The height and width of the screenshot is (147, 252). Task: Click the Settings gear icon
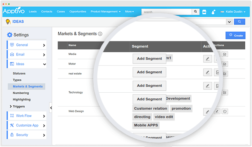tap(10, 34)
